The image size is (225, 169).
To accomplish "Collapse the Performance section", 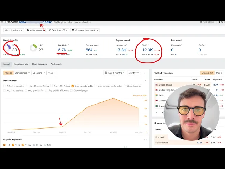I will pos(146,81).
